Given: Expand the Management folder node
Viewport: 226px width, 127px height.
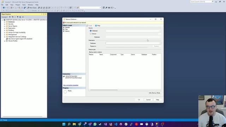Looking at the screenshot, I should [x=5, y=35].
